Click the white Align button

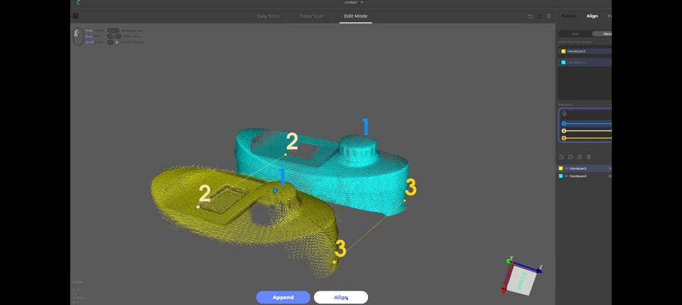click(x=341, y=298)
